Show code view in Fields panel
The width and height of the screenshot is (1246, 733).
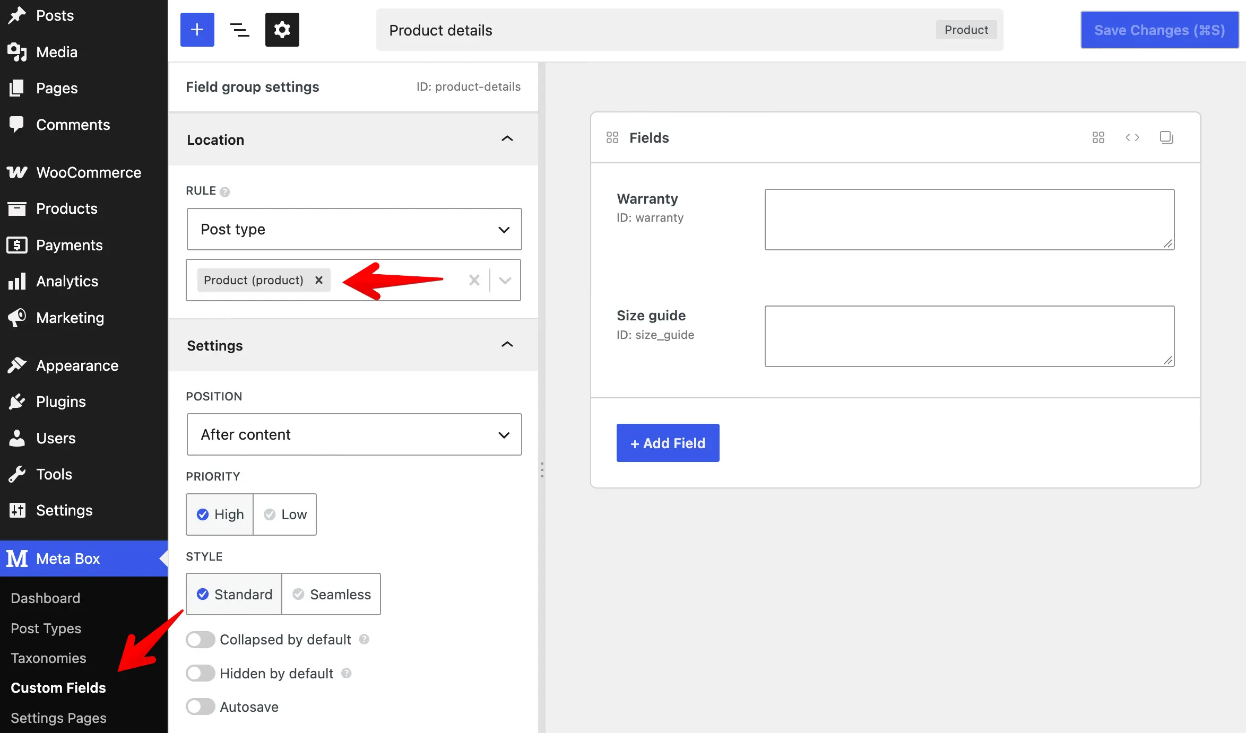click(1132, 137)
